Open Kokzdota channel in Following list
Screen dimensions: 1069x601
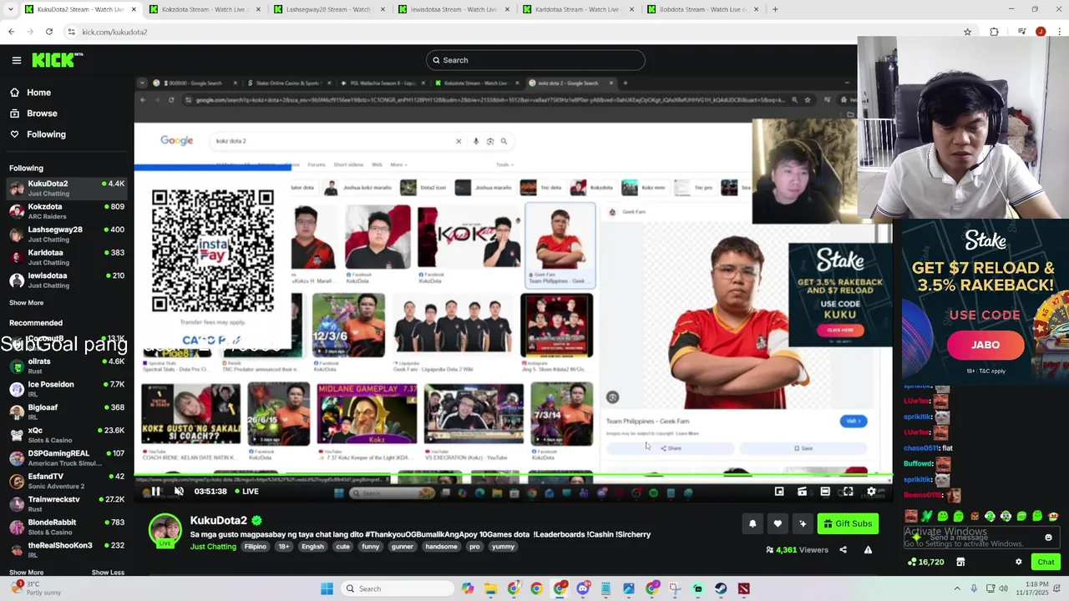pos(67,211)
